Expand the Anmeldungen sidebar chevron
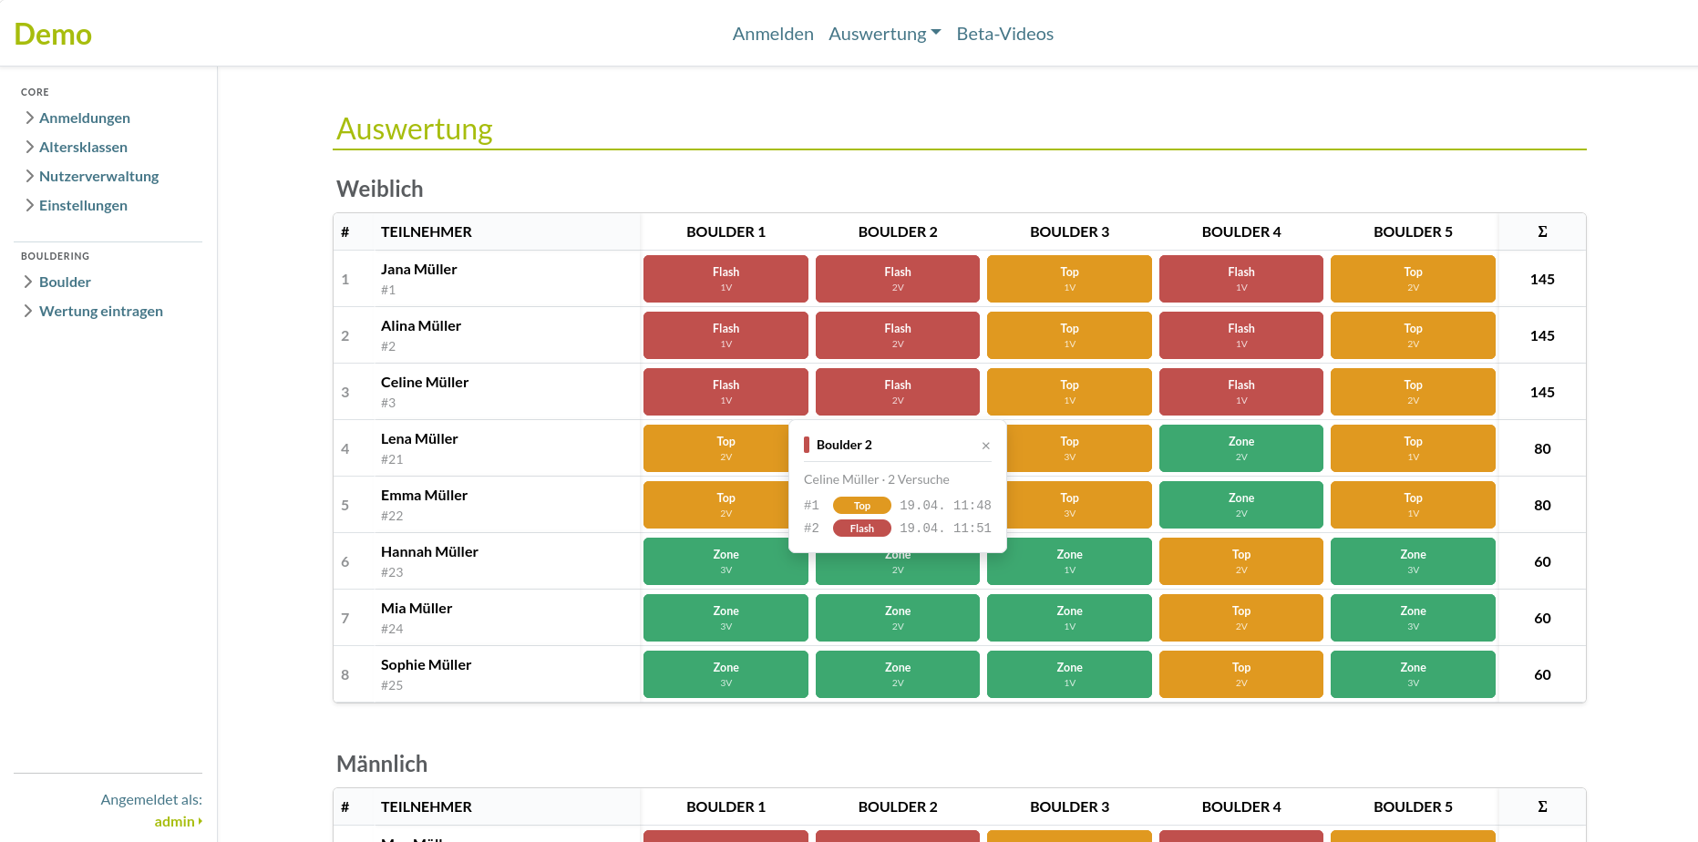1698x842 pixels. (x=29, y=118)
